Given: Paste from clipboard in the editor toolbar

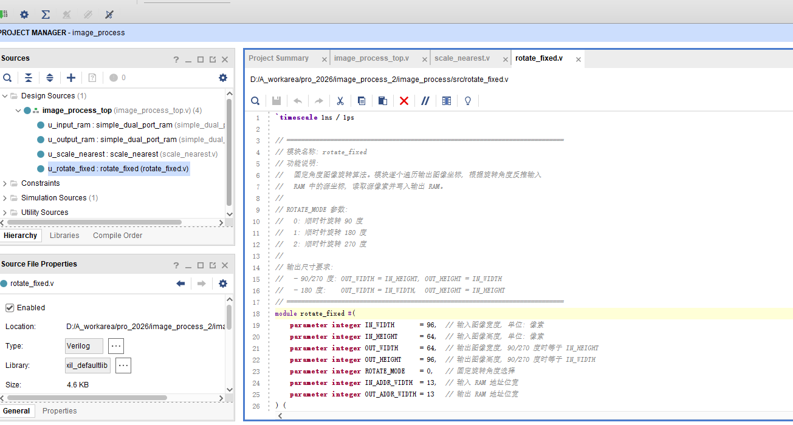Looking at the screenshot, I should click(x=383, y=101).
